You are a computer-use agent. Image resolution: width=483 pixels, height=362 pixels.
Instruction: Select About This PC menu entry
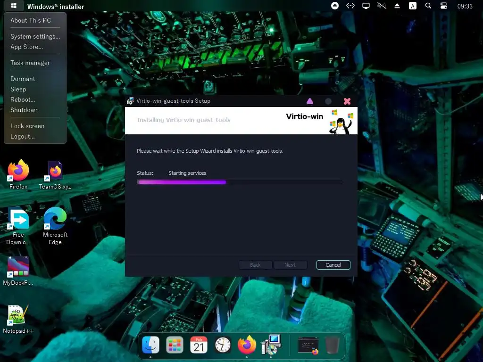31,20
